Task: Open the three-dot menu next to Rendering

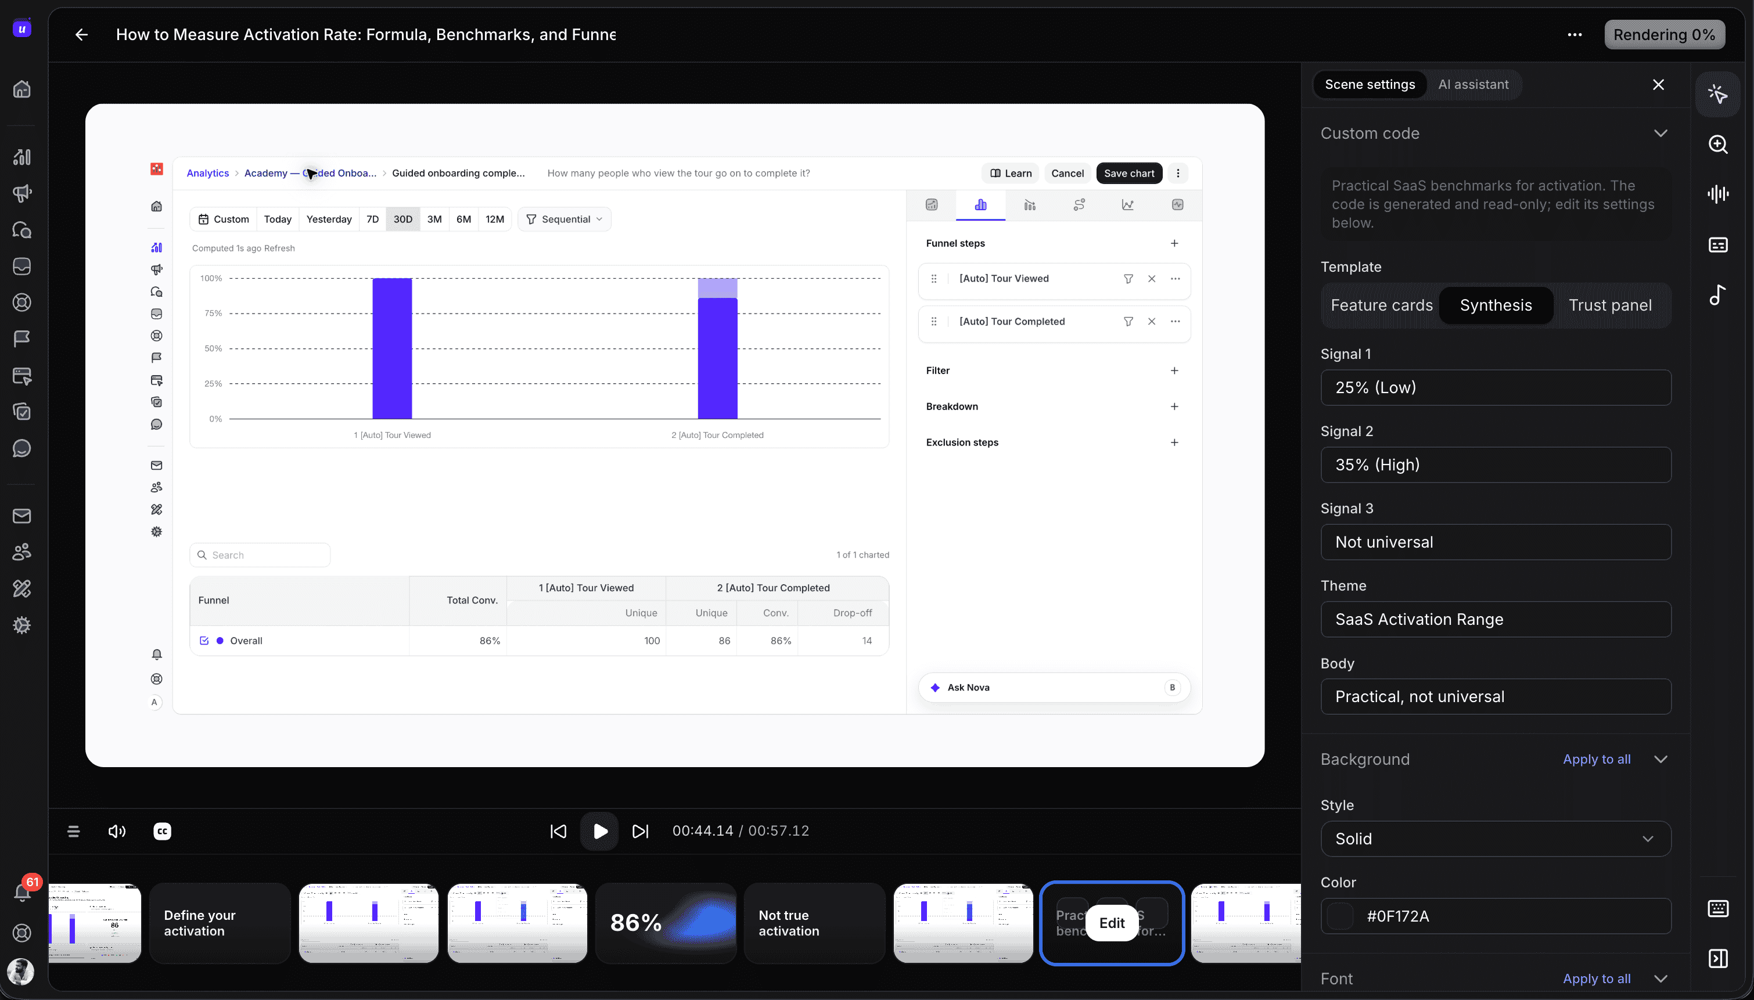Action: 1575,34
